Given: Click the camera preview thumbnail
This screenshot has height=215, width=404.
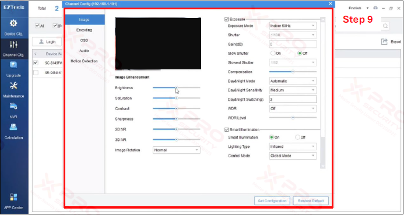Looking at the screenshot, I should pos(158,43).
